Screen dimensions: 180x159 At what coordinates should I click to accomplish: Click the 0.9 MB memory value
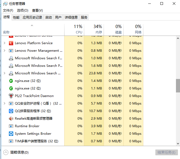pyautogui.click(x=96, y=96)
